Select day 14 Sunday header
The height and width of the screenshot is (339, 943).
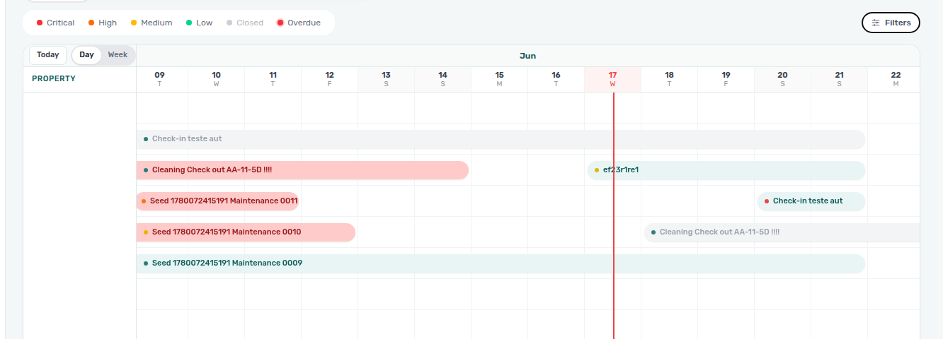(x=442, y=79)
